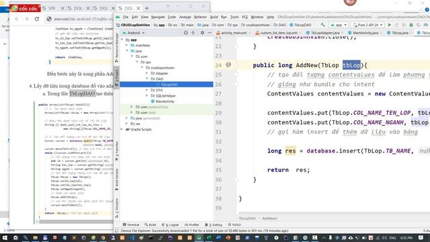Collapse the DAO package

coord(146,79)
